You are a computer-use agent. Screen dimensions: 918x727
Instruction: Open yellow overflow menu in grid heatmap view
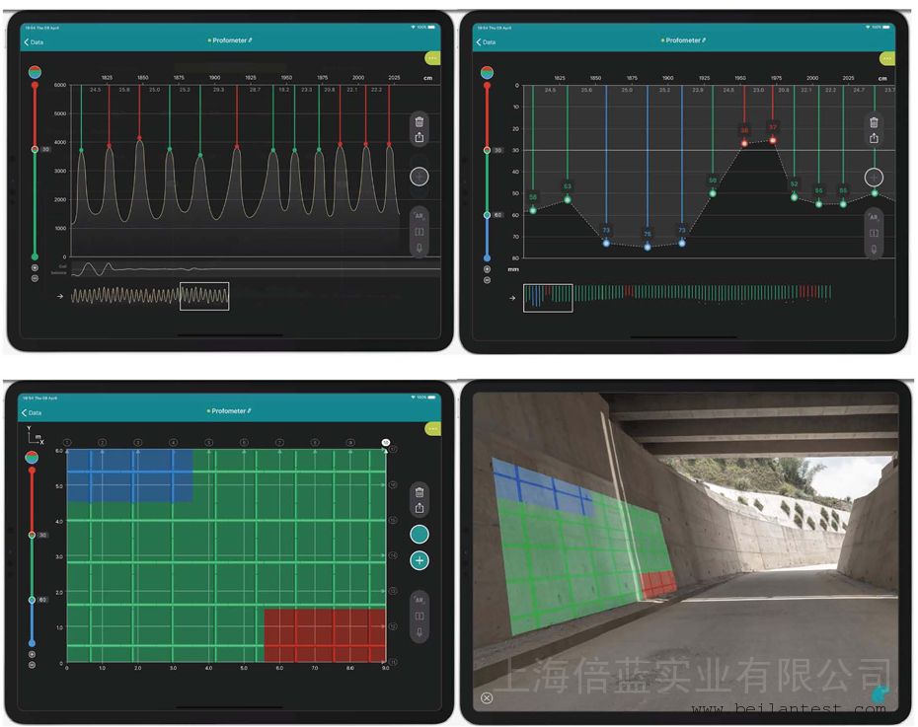(433, 429)
